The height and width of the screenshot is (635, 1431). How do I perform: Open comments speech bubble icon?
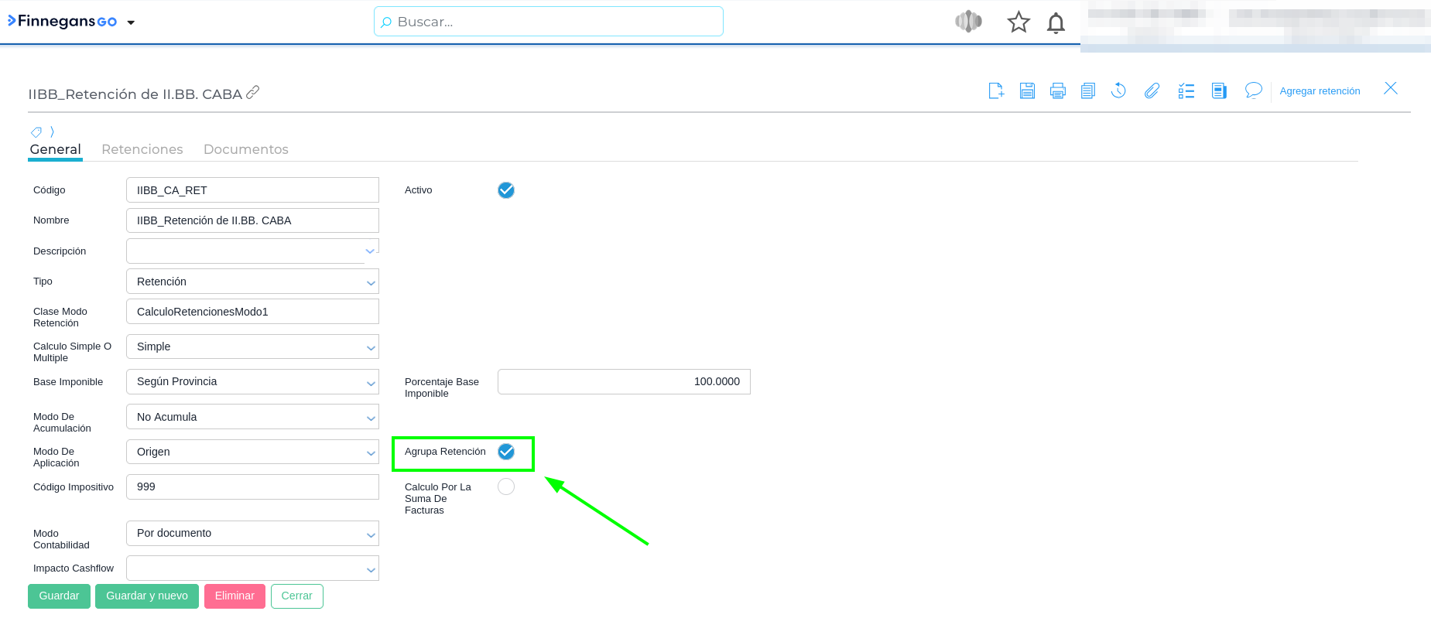(1253, 90)
